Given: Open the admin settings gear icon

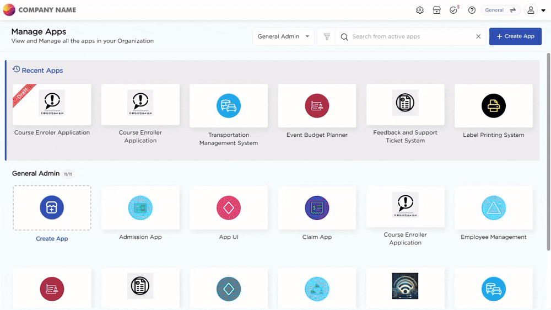Looking at the screenshot, I should click(x=420, y=10).
